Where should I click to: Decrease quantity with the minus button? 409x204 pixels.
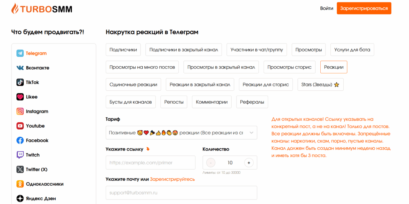click(x=211, y=163)
